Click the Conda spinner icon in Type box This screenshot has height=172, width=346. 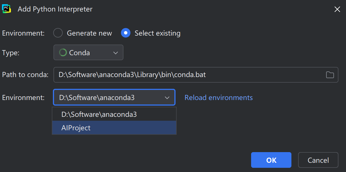[63, 53]
